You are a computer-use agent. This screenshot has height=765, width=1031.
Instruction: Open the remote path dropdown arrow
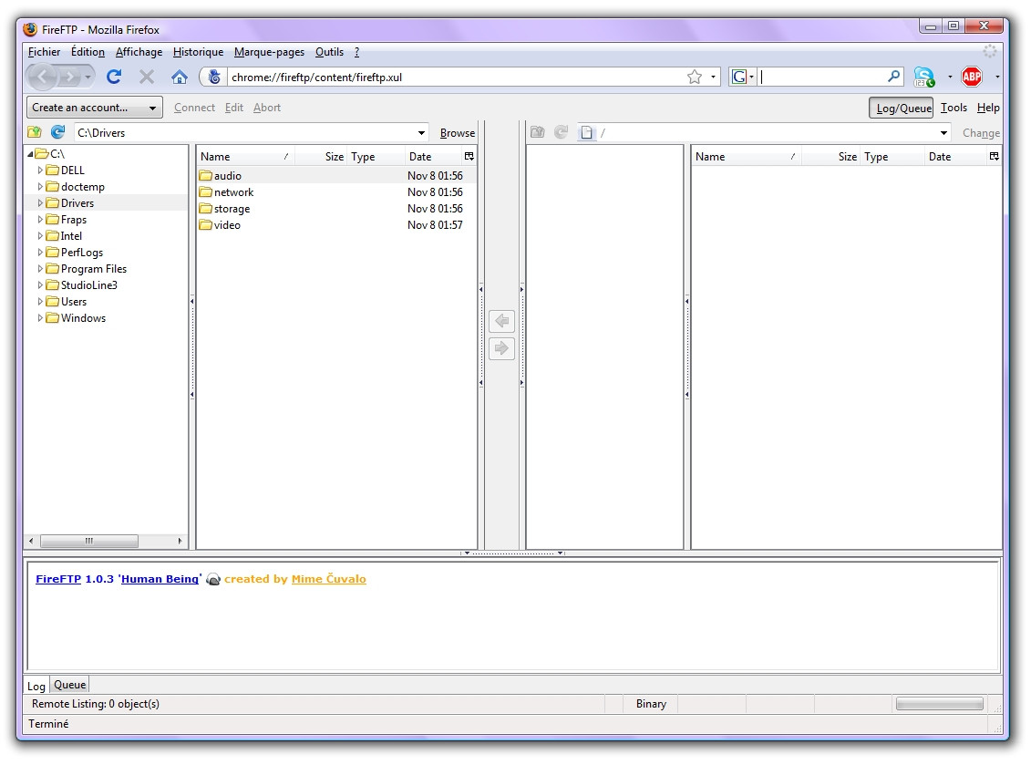click(x=943, y=133)
